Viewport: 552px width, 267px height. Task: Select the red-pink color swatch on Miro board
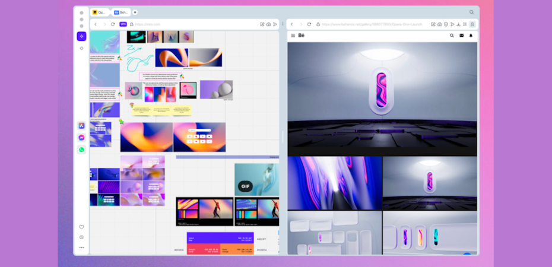coord(204,249)
